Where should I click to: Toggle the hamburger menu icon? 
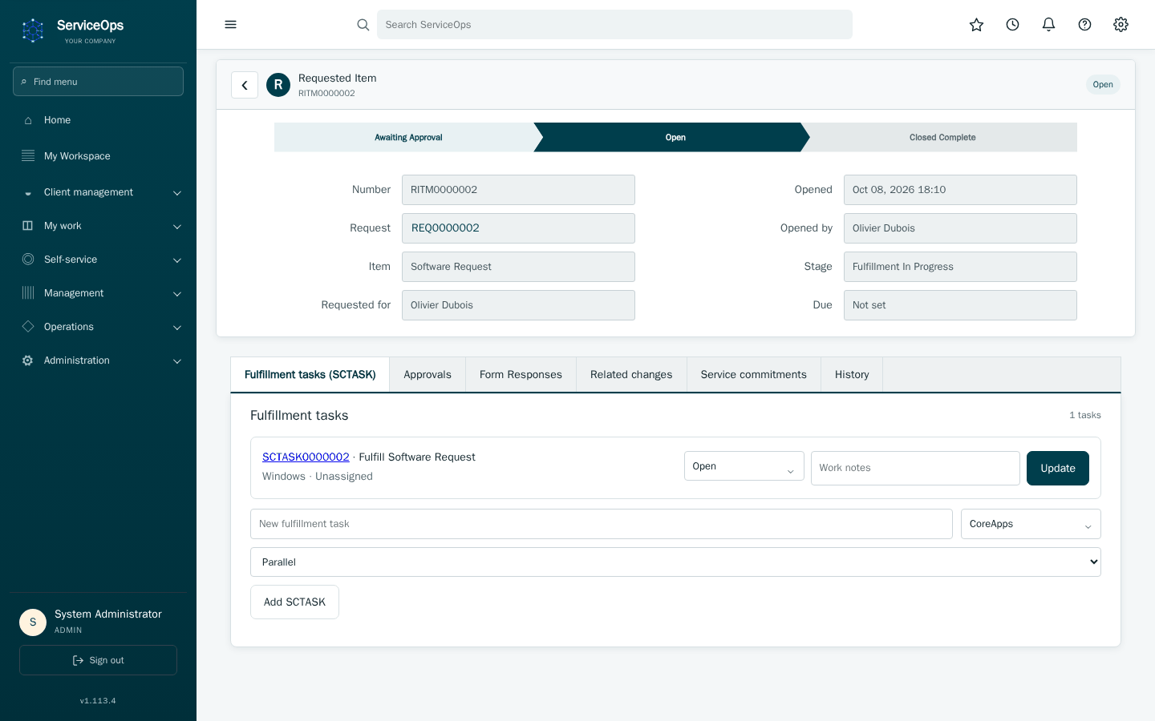pyautogui.click(x=230, y=25)
